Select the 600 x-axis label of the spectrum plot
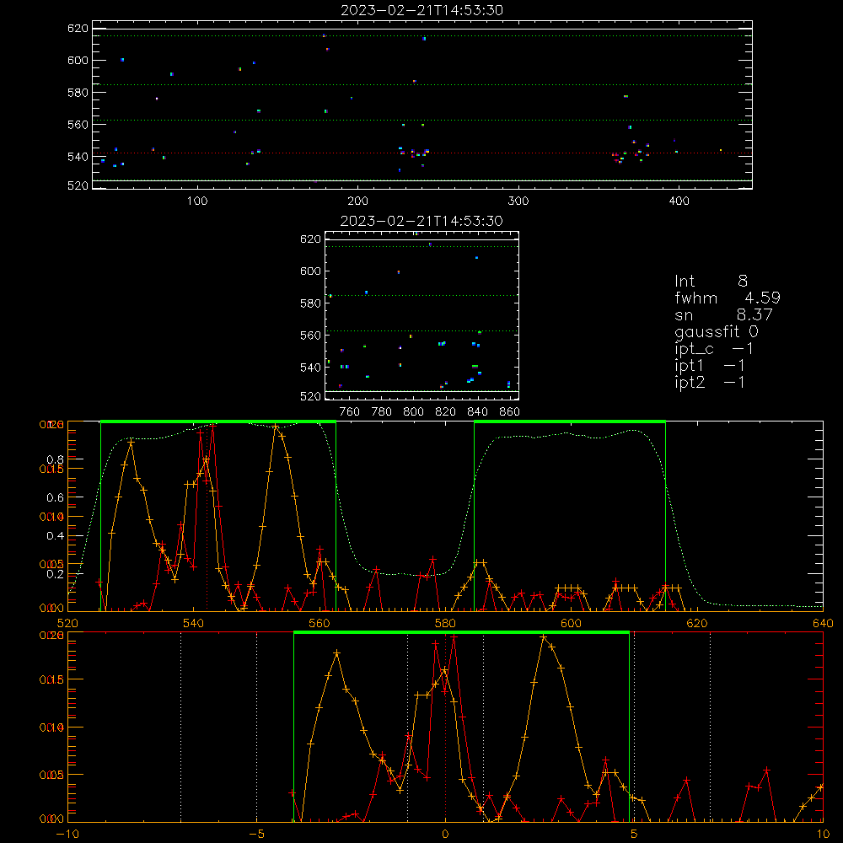 pos(571,624)
